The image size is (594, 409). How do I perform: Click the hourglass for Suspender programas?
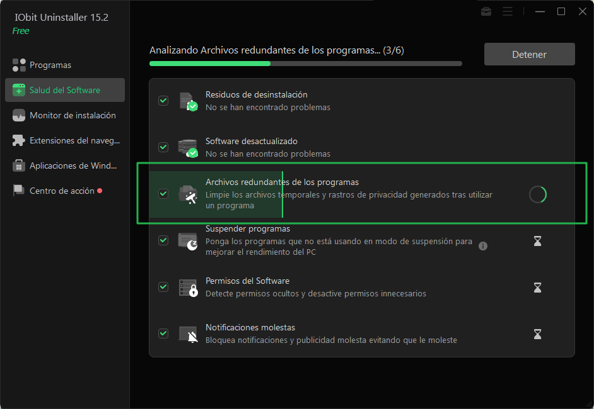coord(537,241)
